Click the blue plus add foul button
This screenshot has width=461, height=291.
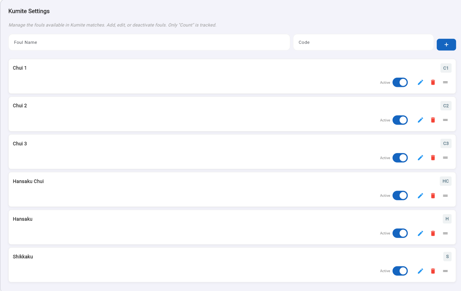446,45
